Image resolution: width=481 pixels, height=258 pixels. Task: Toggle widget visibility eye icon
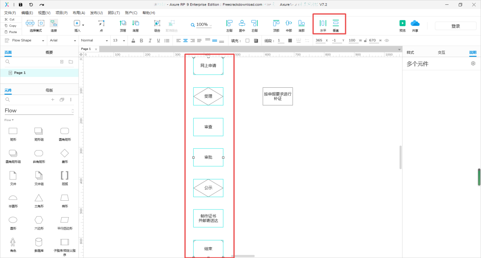387,40
